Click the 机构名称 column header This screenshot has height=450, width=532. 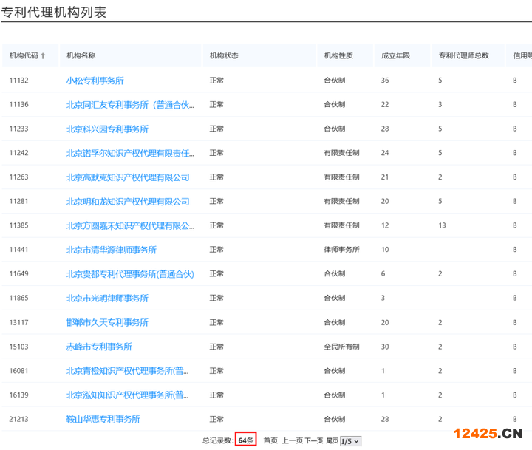81,56
